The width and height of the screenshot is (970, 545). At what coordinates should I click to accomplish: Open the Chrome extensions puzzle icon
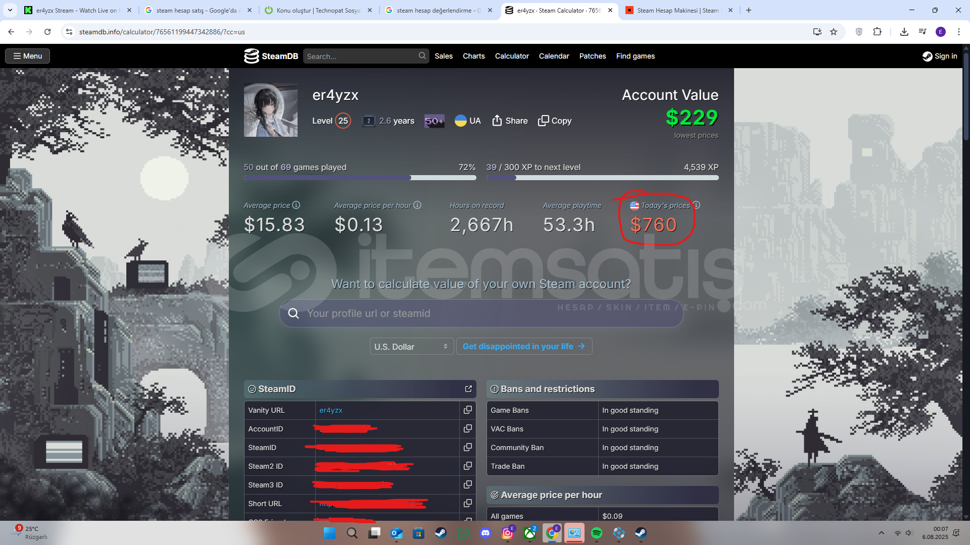[877, 32]
